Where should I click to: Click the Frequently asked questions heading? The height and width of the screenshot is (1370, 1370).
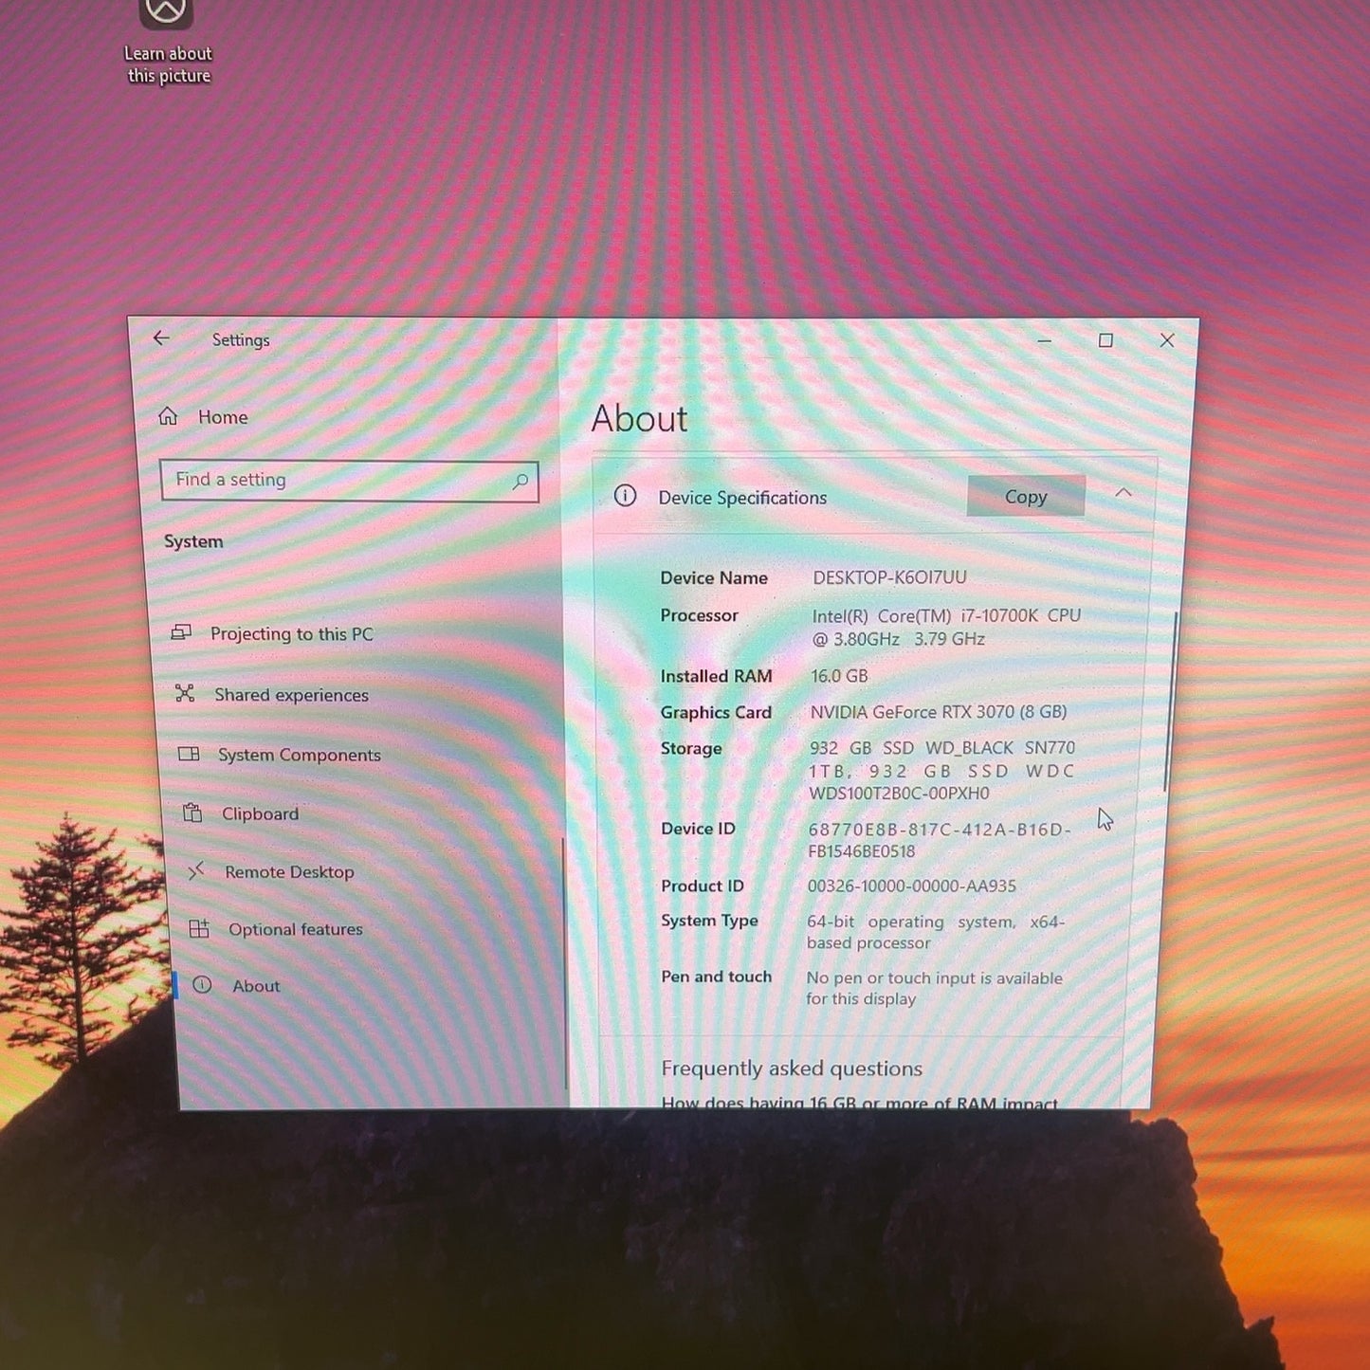(792, 1069)
